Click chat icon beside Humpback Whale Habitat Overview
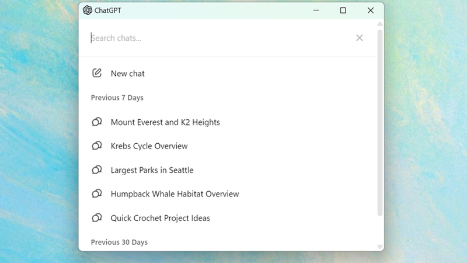467x263 pixels. pyautogui.click(x=97, y=194)
